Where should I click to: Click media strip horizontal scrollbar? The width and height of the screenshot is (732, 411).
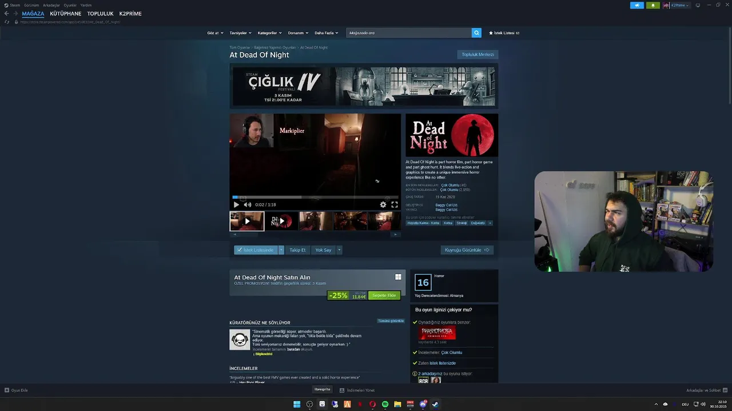[315, 234]
